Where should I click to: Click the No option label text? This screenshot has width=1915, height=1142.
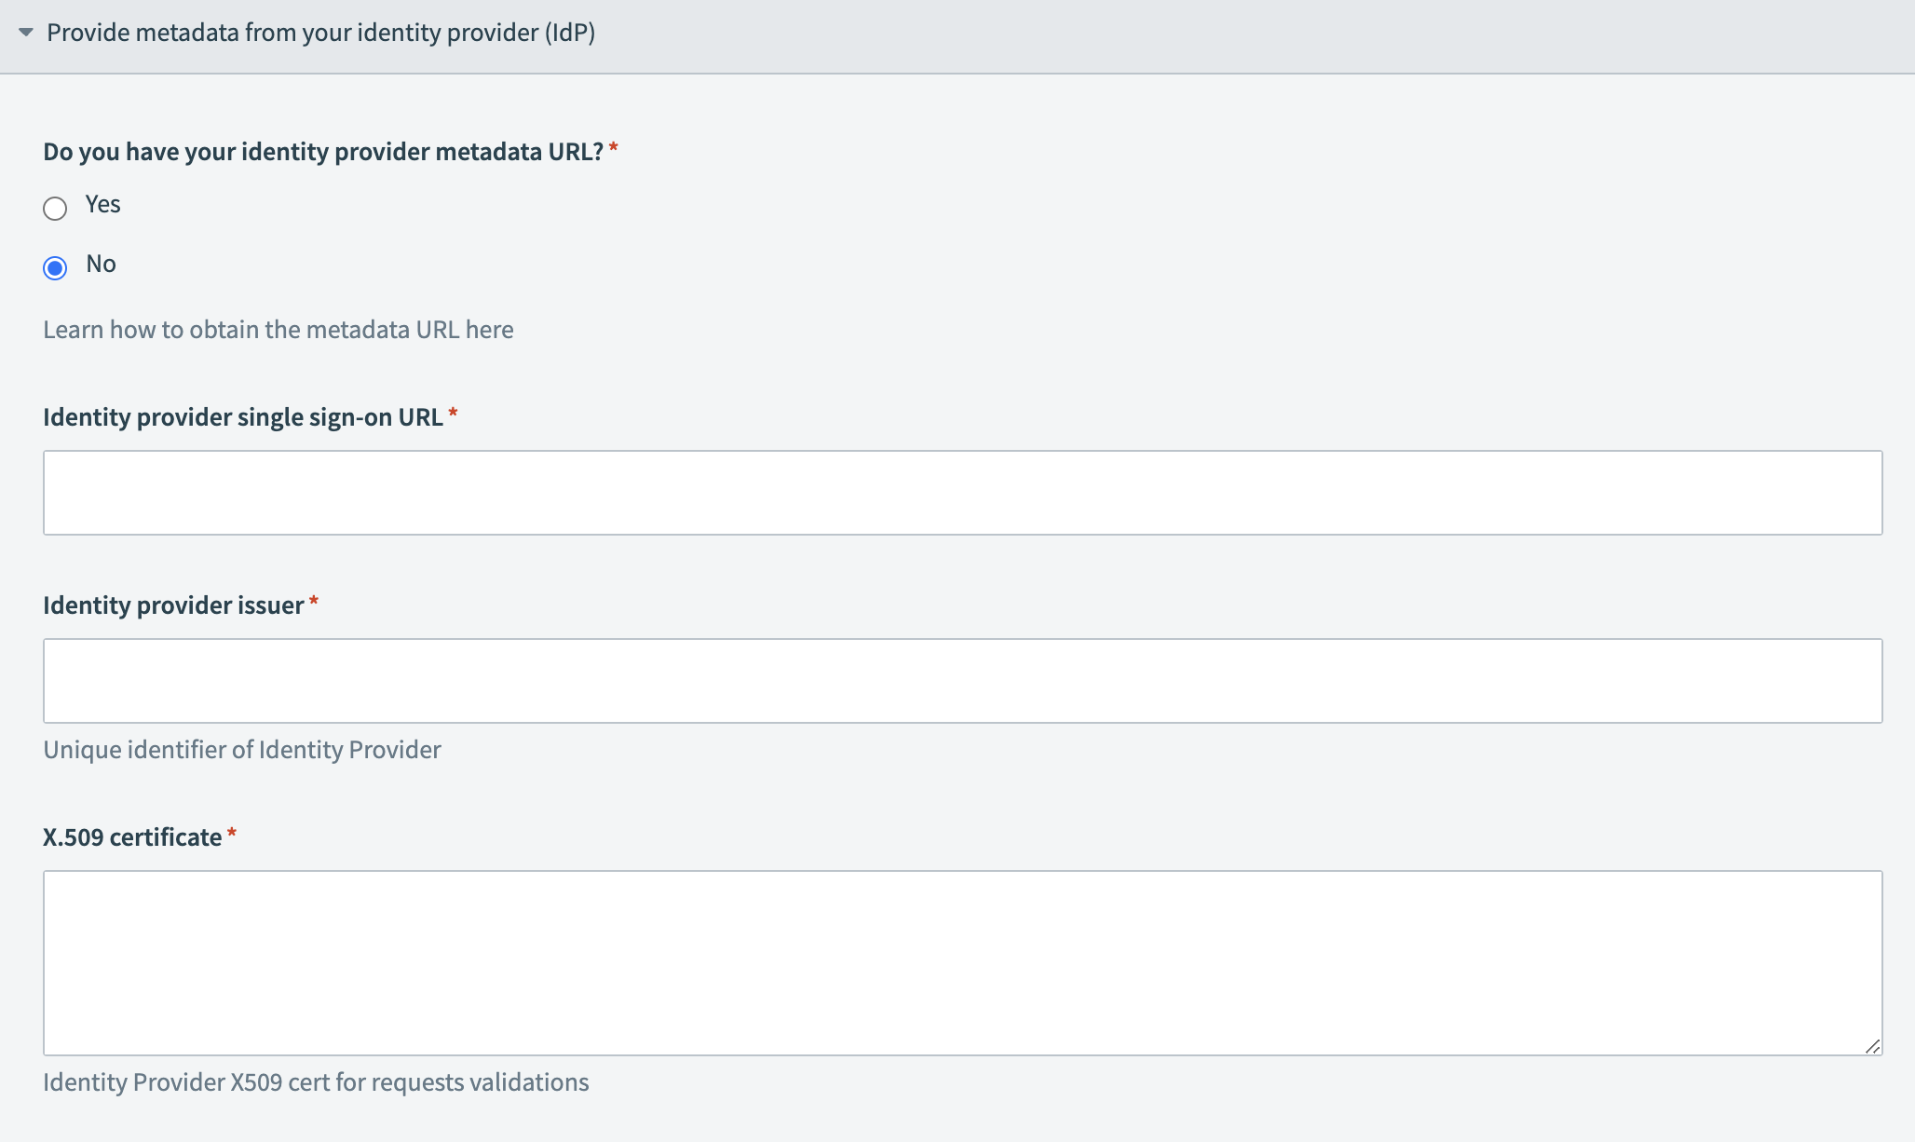click(101, 263)
